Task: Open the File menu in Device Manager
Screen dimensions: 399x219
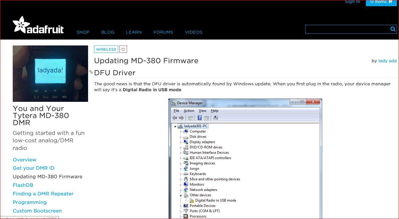Action: 176,111
